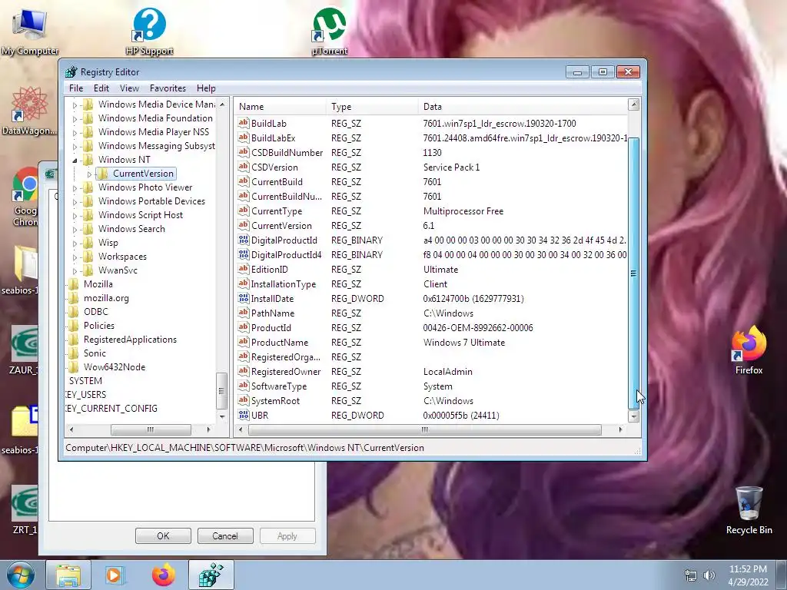This screenshot has width=787, height=590.
Task: Open the Recycle Bin
Action: 749,510
